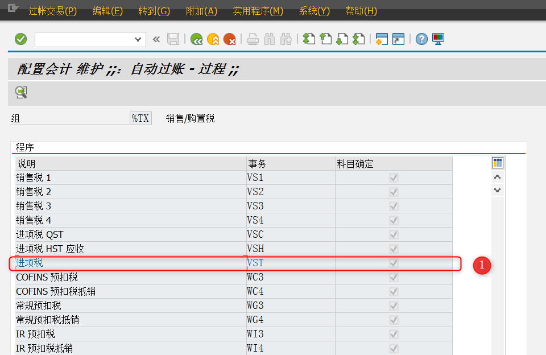Open the 系统(Y) menu
This screenshot has height=355, width=546.
coord(315,11)
